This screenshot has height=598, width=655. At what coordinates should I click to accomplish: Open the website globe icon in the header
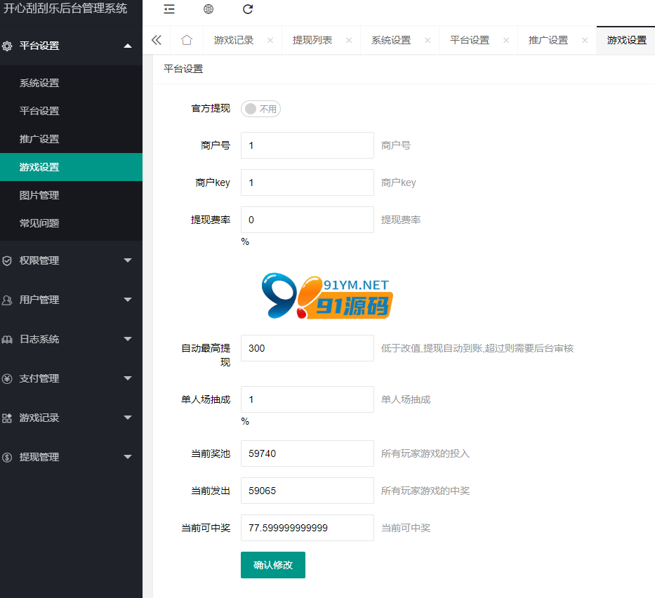coord(209,9)
